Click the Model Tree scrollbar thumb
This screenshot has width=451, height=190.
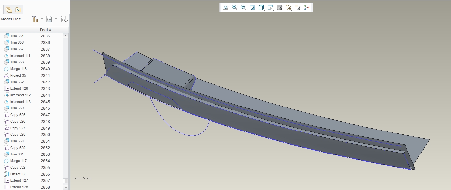pyautogui.click(x=66, y=181)
